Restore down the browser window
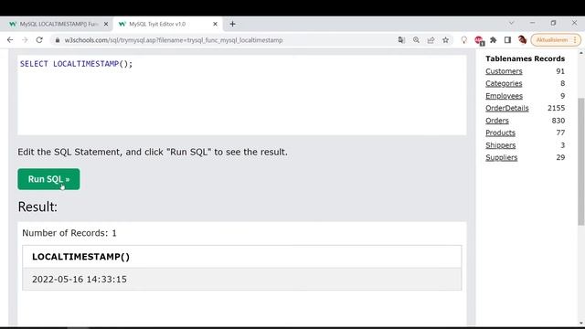 pos(553,23)
